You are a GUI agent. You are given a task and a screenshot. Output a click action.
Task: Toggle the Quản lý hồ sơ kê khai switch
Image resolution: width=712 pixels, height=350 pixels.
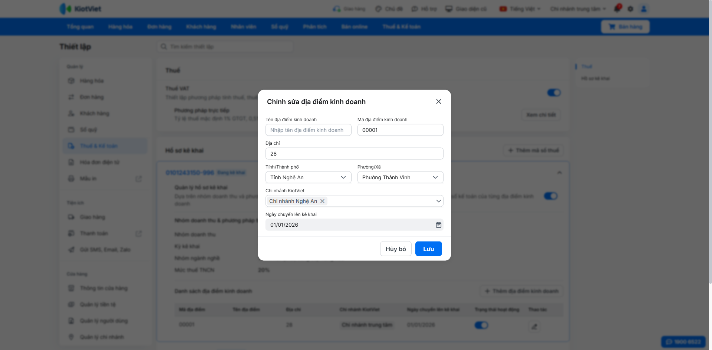[551, 196]
